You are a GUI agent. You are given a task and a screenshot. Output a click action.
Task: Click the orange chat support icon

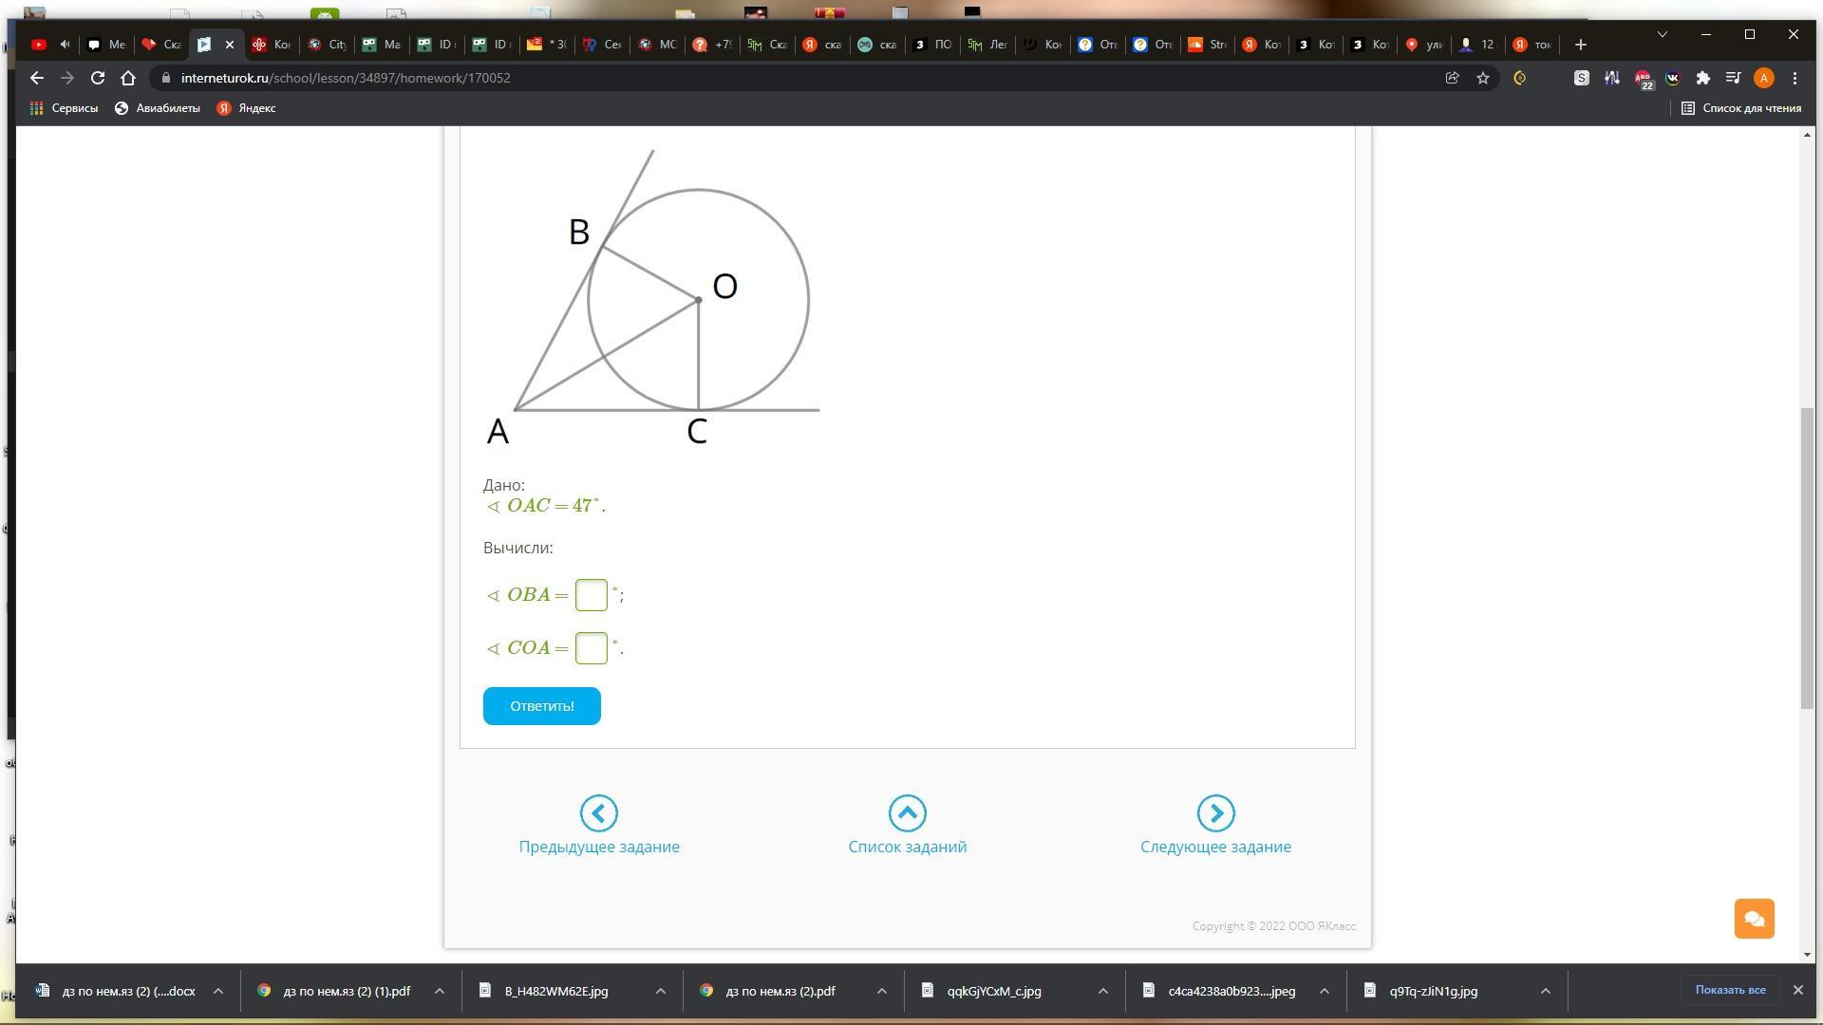point(1754,919)
